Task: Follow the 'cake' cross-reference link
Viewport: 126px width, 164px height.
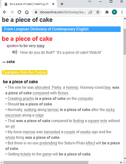Action: [11, 62]
